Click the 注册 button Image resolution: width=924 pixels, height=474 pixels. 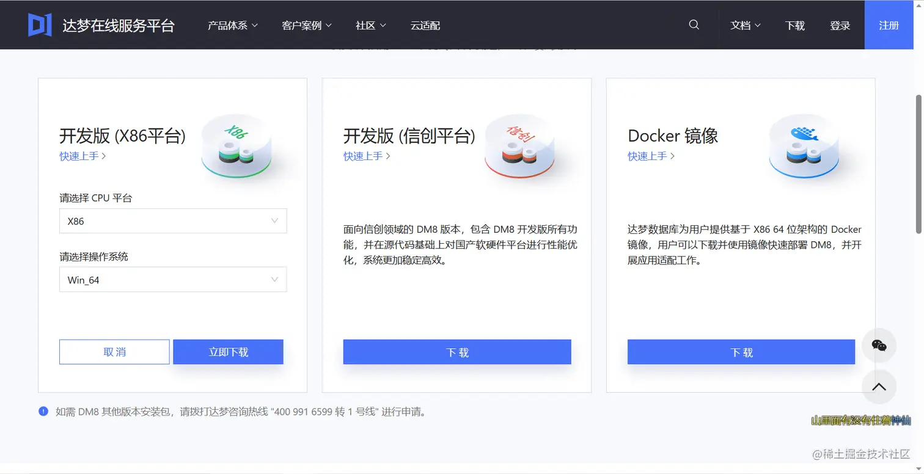tap(889, 25)
